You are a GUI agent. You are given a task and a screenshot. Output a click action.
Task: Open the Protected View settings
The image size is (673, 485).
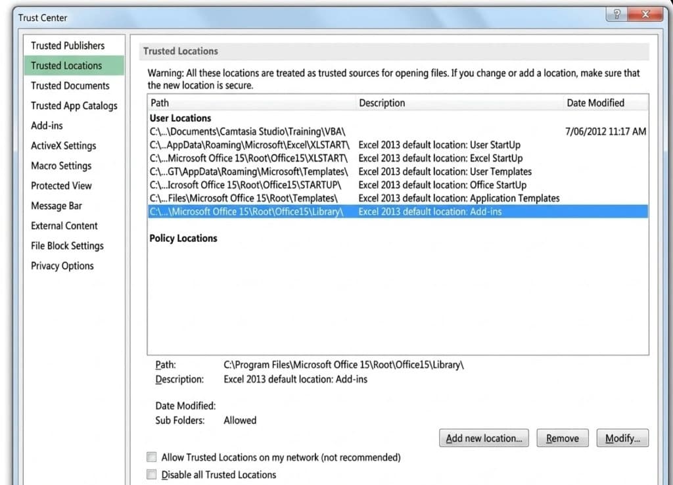(61, 186)
